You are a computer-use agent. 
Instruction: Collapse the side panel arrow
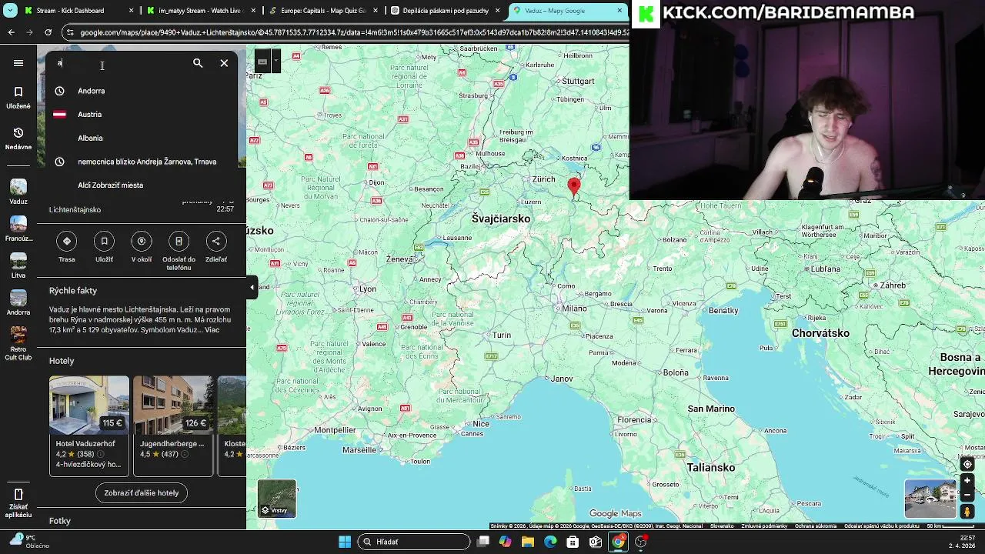point(252,288)
